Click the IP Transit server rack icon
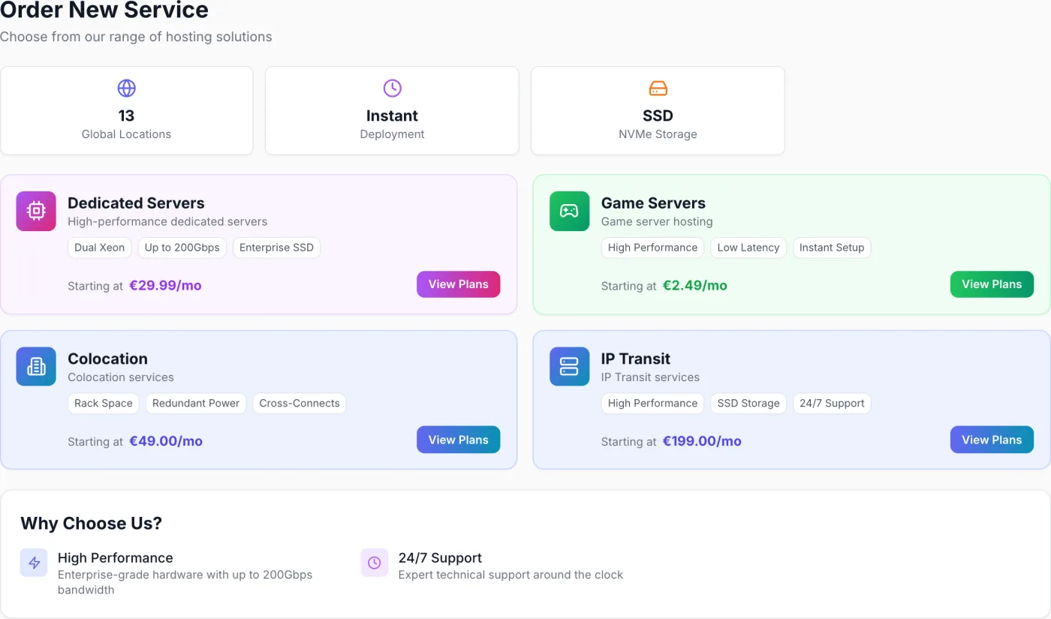 pyautogui.click(x=569, y=366)
